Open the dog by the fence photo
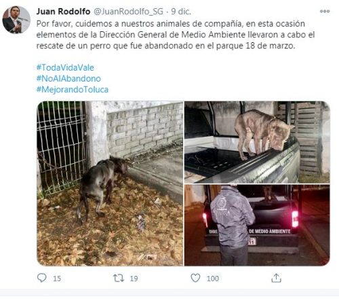 [x=110, y=183]
